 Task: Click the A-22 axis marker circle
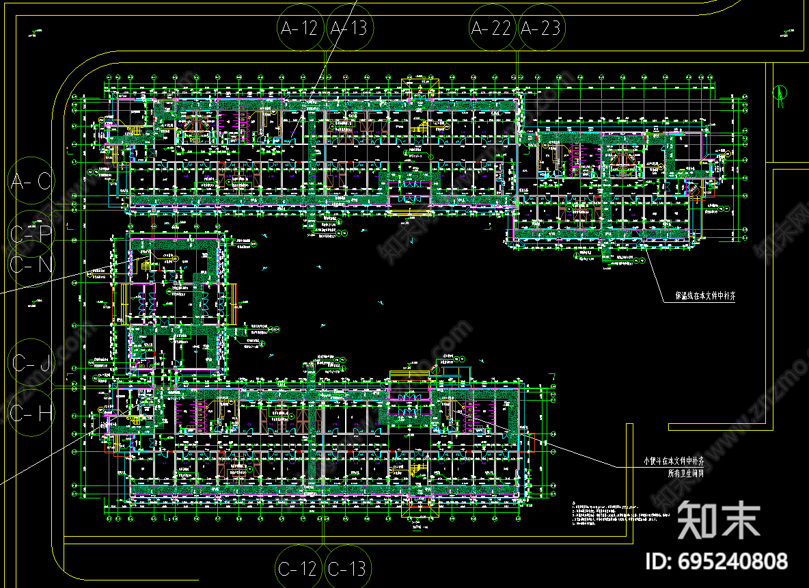492,28
